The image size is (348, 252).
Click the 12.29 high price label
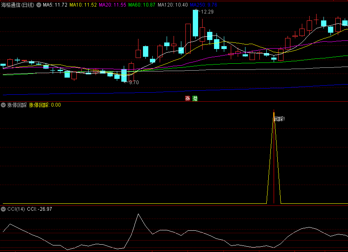207,12
